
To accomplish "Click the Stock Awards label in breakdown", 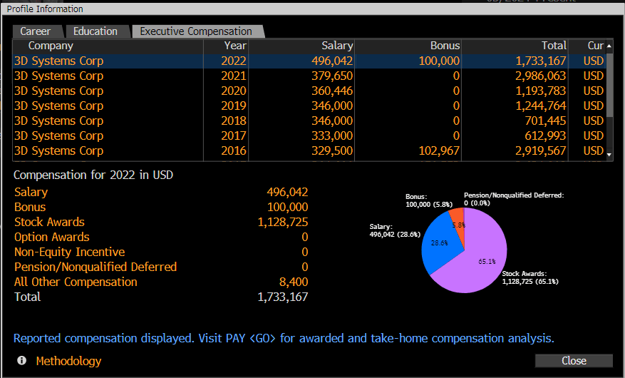I will 49,222.
